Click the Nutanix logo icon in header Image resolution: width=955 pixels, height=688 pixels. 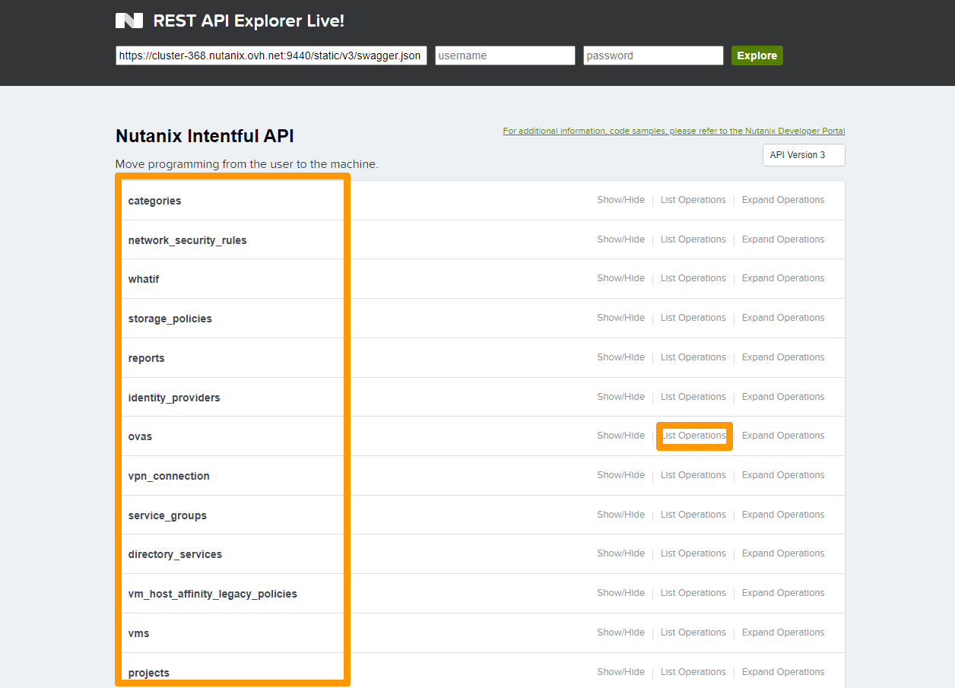coord(129,21)
